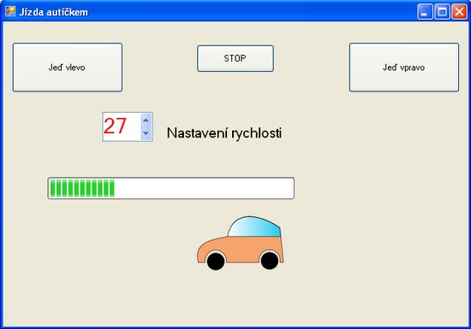
Task: Click the orange car picture
Action: click(241, 243)
